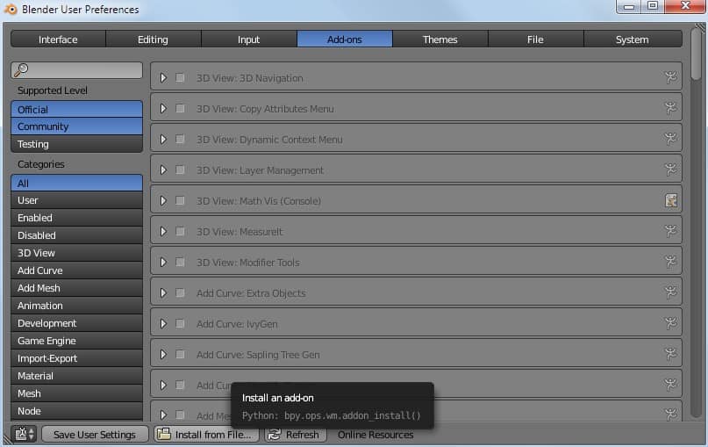Enable the 3D View: Dynamic Context Menu checkbox
The width and height of the screenshot is (708, 447).
(180, 140)
